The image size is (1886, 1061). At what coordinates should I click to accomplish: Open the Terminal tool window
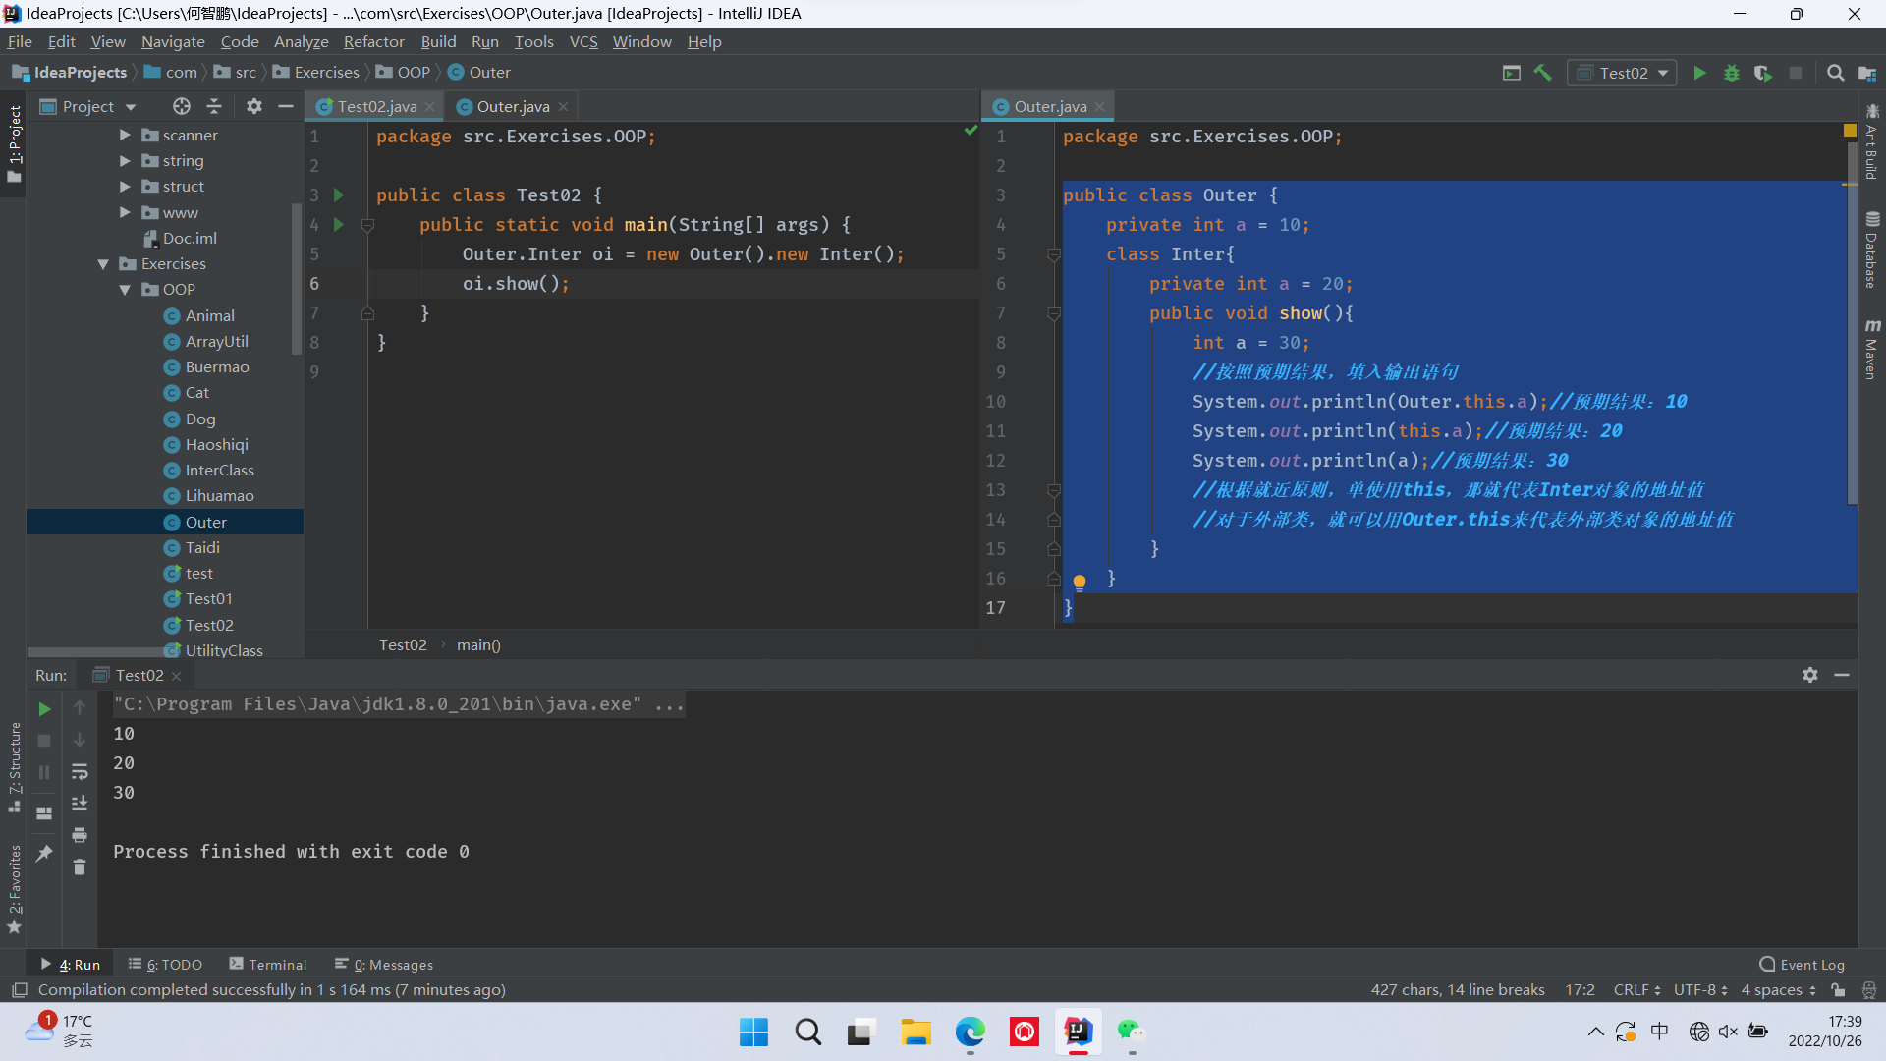click(268, 965)
